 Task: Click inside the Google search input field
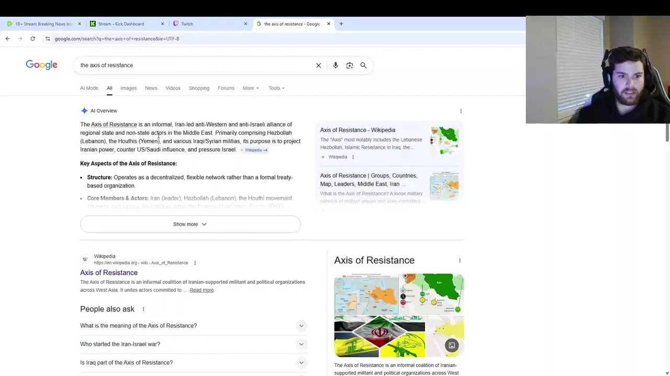[194, 65]
